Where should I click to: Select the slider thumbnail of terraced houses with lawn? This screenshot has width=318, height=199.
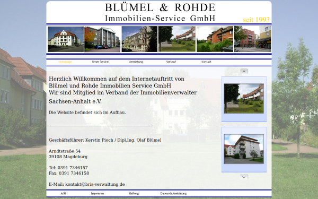[244, 99]
